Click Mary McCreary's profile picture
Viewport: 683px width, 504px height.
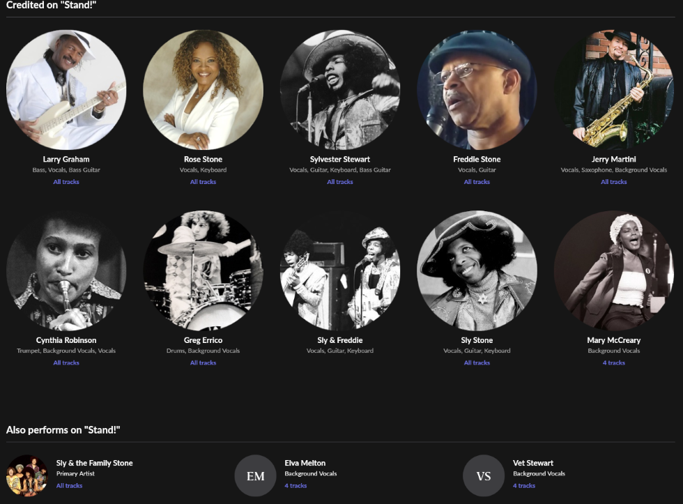[x=613, y=270]
